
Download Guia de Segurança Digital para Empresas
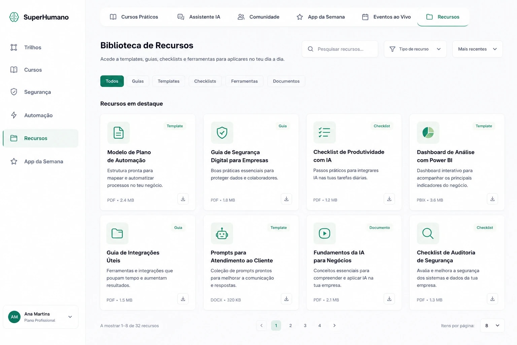[286, 199]
